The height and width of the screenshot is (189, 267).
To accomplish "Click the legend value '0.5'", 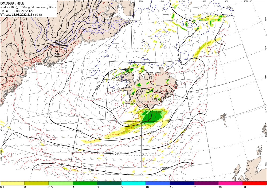I will [x=50, y=187].
